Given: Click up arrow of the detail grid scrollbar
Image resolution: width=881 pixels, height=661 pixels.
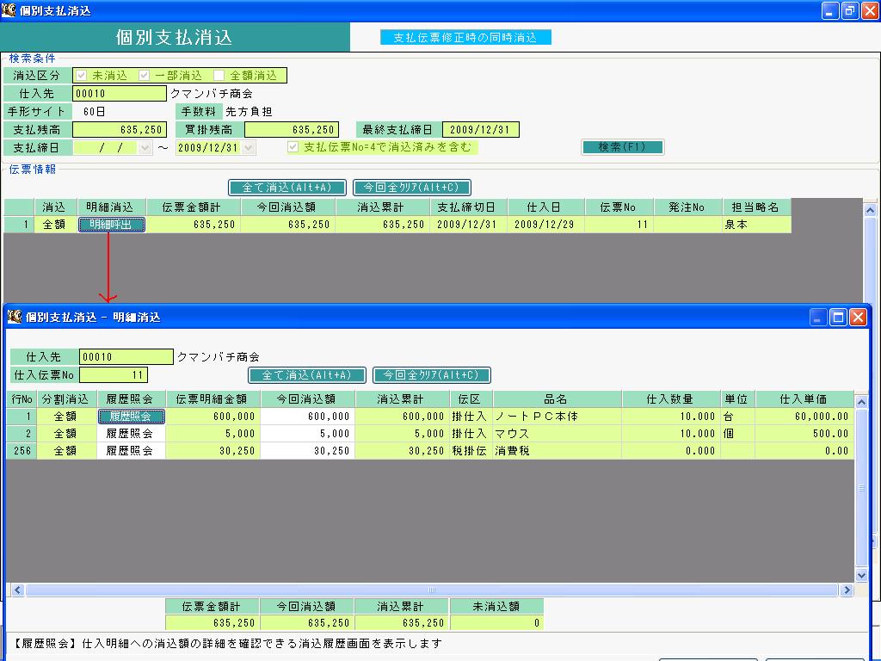Looking at the screenshot, I should pos(861,402).
